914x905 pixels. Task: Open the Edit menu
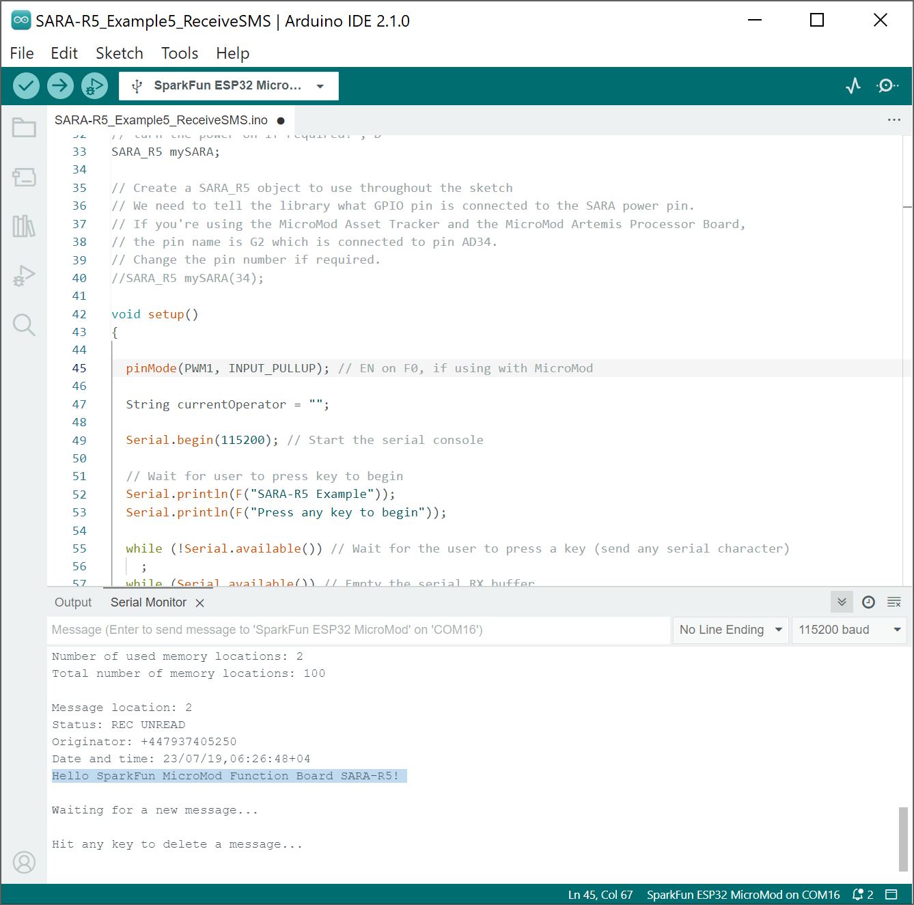pos(64,53)
